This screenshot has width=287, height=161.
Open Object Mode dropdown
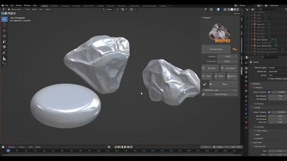(x=16, y=9)
